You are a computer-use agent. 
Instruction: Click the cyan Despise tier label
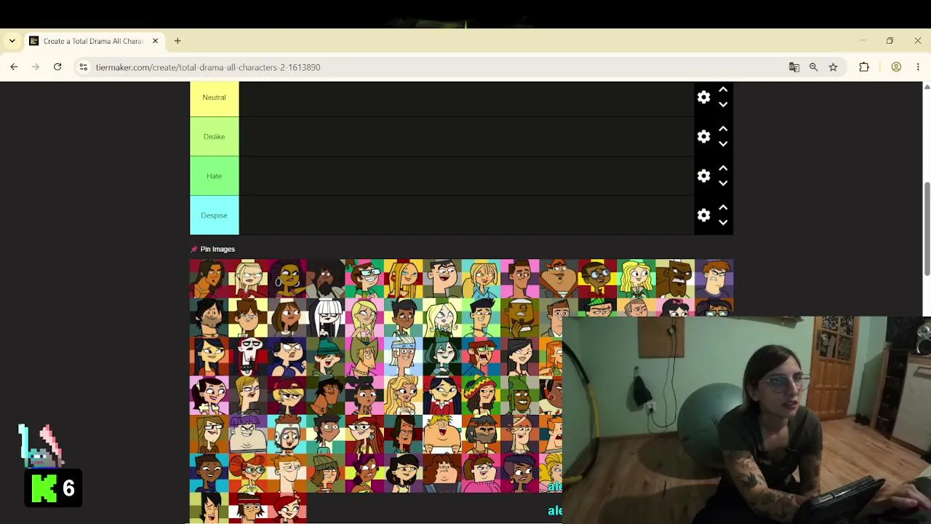point(214,215)
